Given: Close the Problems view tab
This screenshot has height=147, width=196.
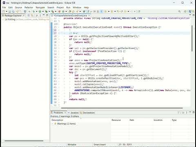Looking at the screenshot, I should point(65,113).
